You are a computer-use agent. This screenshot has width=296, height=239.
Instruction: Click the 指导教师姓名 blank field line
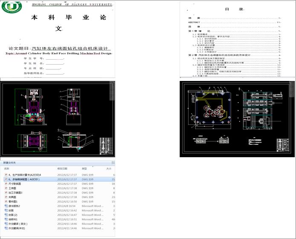point(55,73)
